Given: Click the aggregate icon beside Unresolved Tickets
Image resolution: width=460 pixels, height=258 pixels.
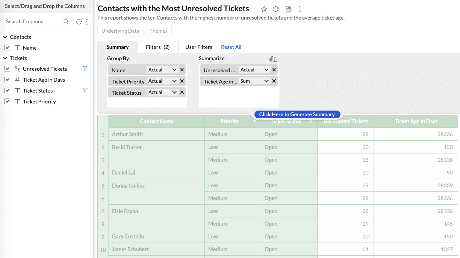Looking at the screenshot, I should click(x=17, y=69).
